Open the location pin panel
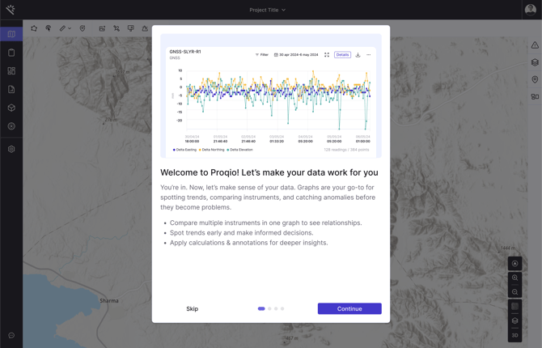542x348 pixels. (535, 79)
